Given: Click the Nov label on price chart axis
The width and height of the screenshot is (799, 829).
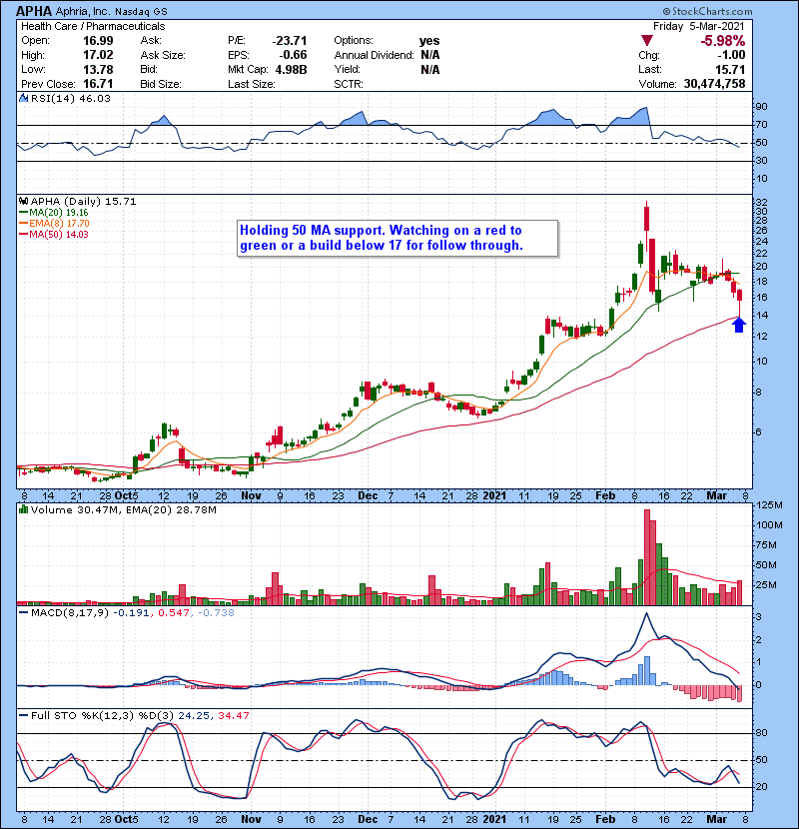Looking at the screenshot, I should coord(251,496).
